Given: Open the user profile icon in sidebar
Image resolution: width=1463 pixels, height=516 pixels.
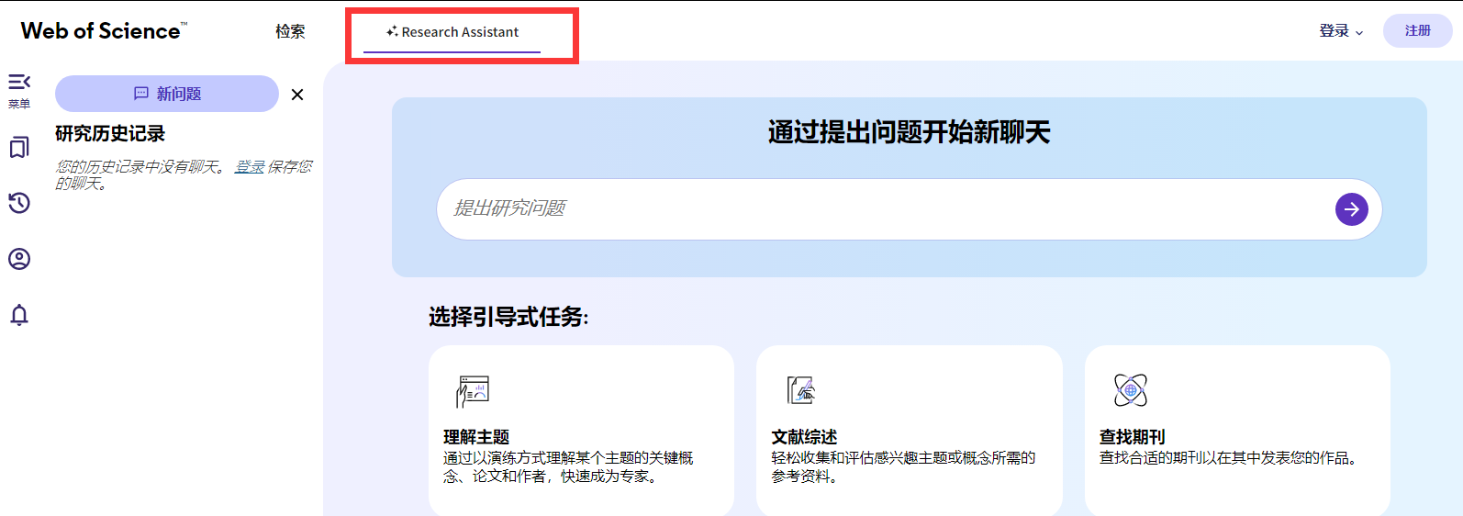Looking at the screenshot, I should (19, 259).
